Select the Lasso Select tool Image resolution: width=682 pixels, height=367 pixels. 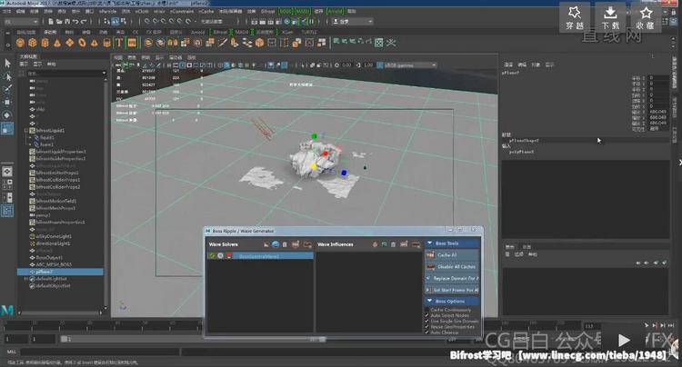point(7,76)
